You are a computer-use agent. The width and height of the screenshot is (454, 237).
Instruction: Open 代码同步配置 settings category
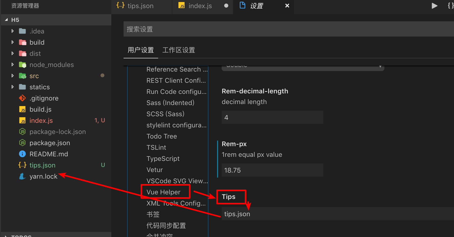point(166,226)
